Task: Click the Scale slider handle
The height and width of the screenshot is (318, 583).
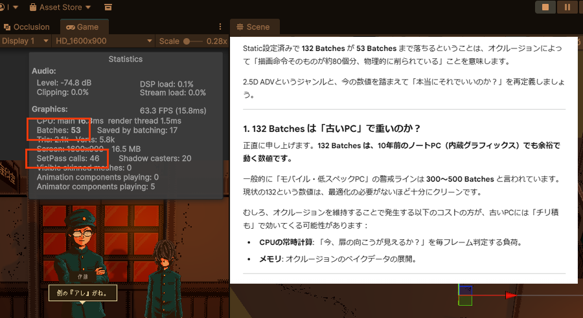Action: [188, 41]
